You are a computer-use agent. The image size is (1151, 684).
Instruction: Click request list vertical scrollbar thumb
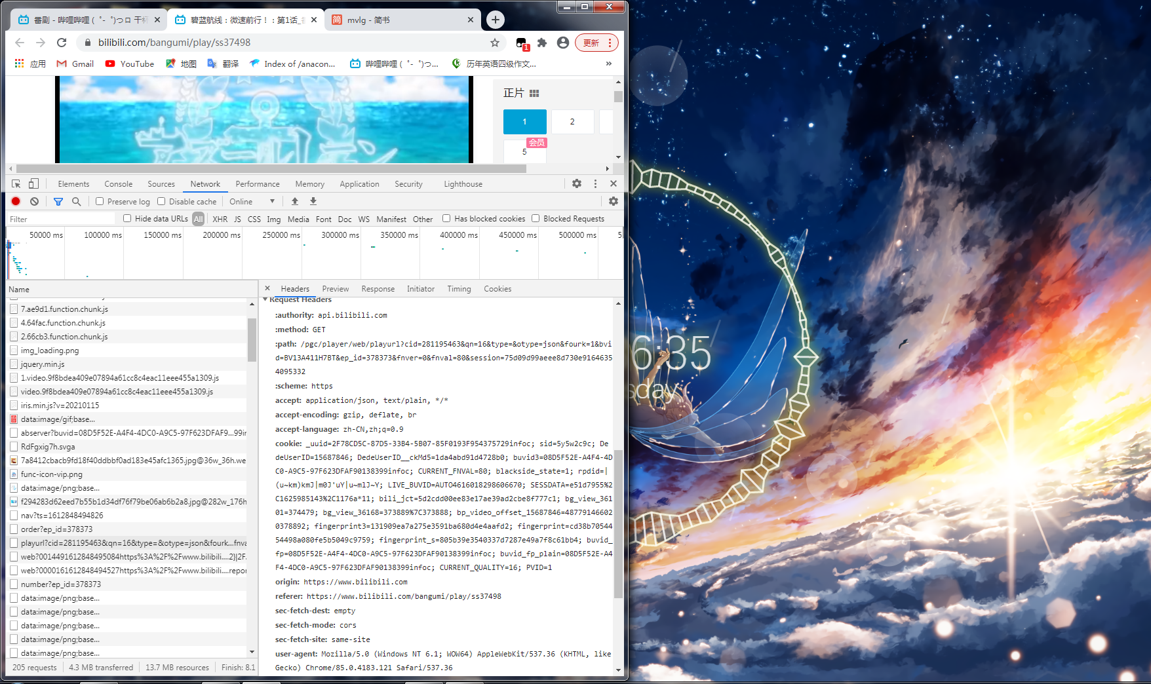tap(252, 339)
